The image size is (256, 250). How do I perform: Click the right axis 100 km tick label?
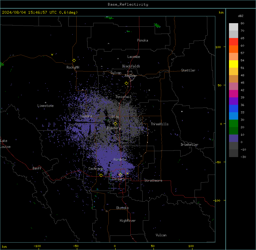tap(218, 47)
